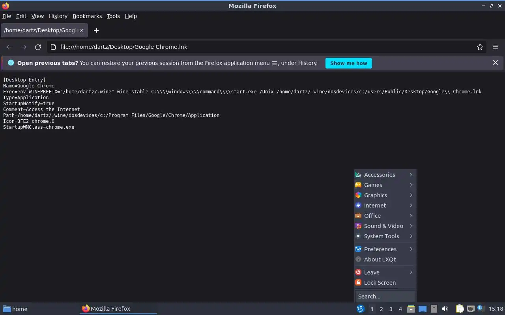Click the red Leave power icon
505x315 pixels.
(x=358, y=272)
